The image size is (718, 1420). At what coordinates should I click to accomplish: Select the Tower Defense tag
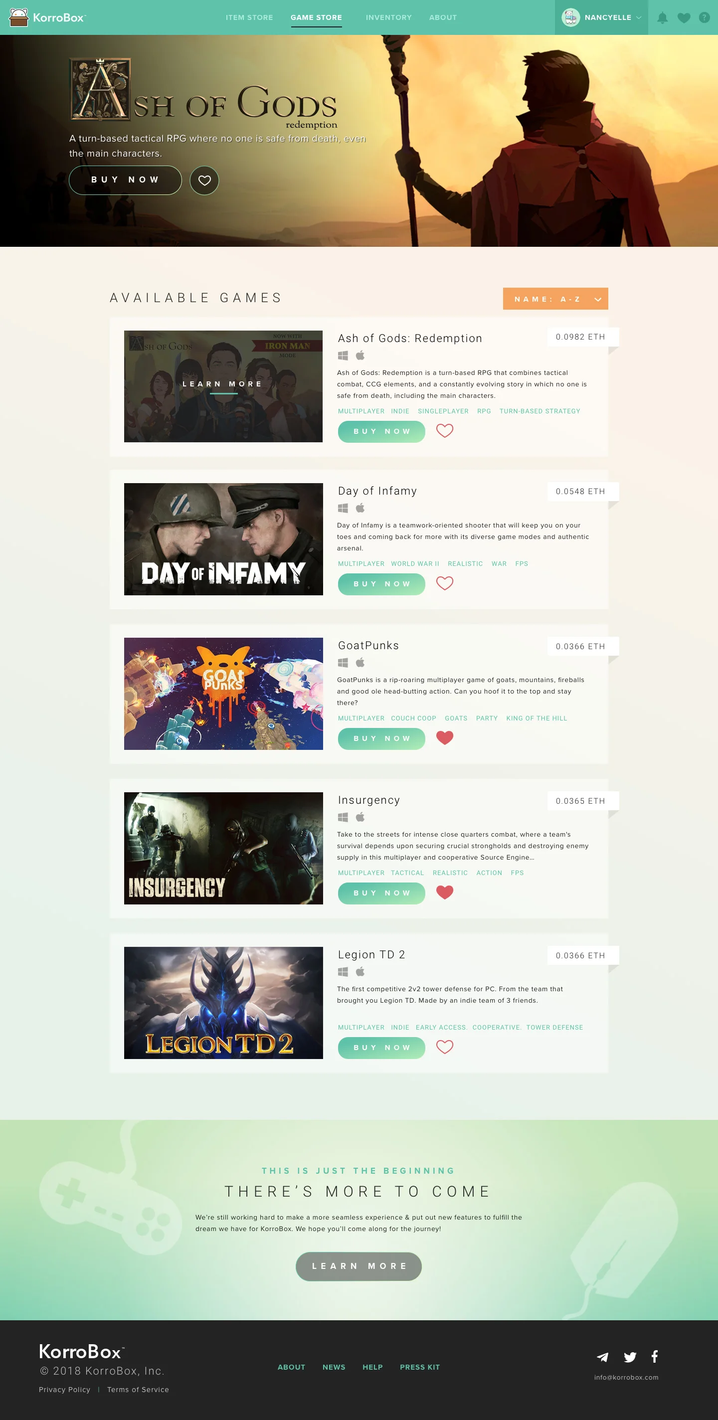tap(554, 1028)
